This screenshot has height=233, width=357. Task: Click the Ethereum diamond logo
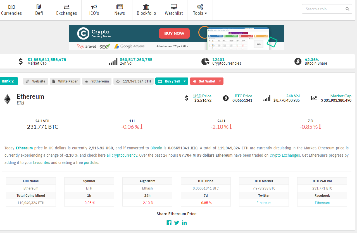[x=7, y=99]
